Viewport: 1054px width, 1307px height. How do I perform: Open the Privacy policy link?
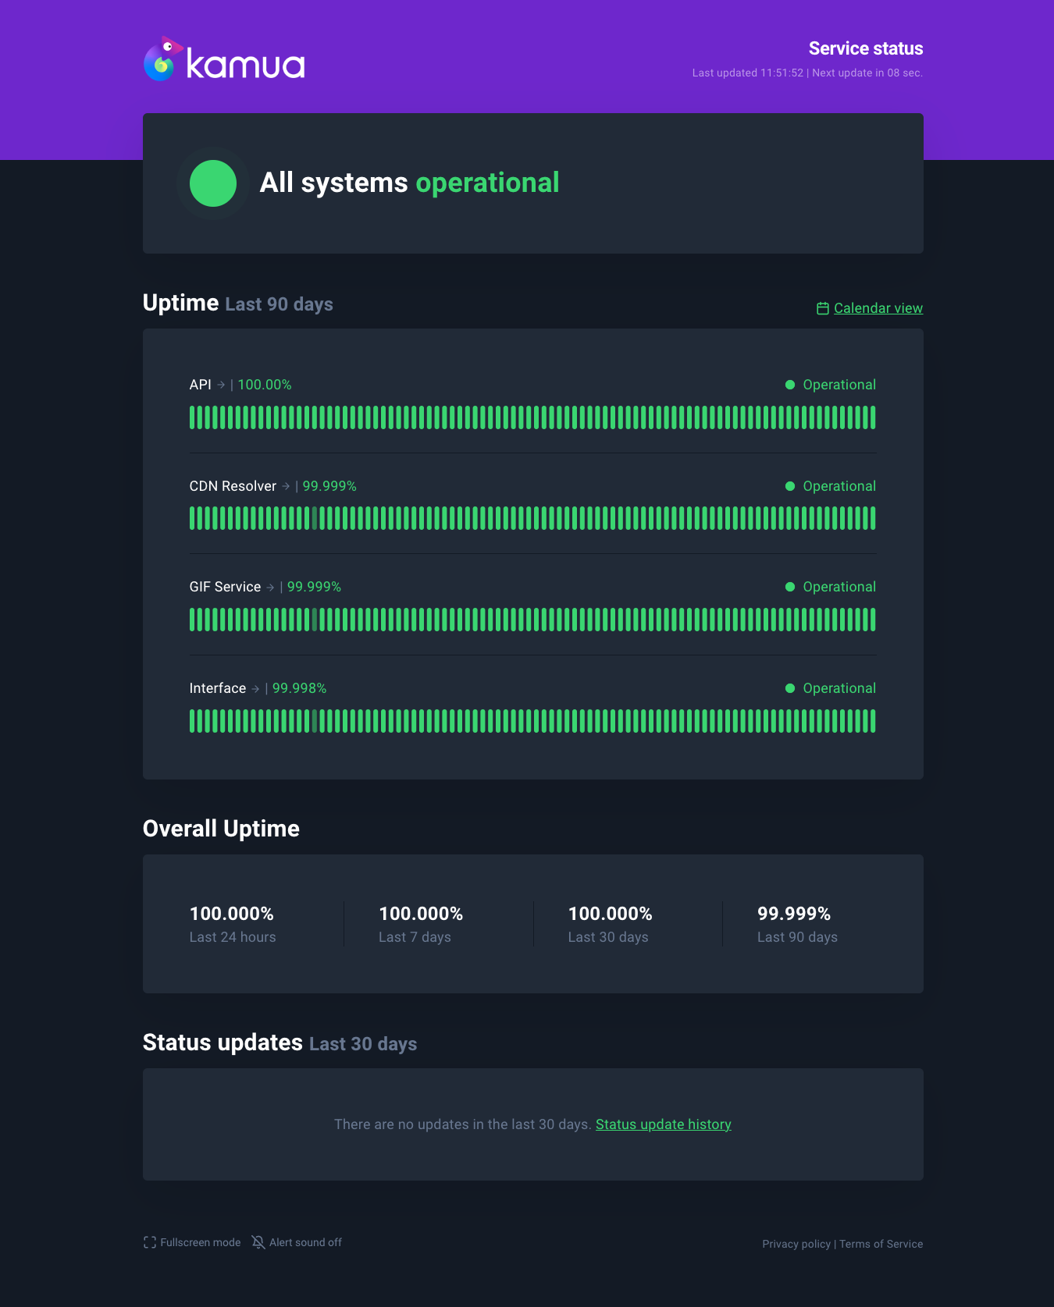796,1244
